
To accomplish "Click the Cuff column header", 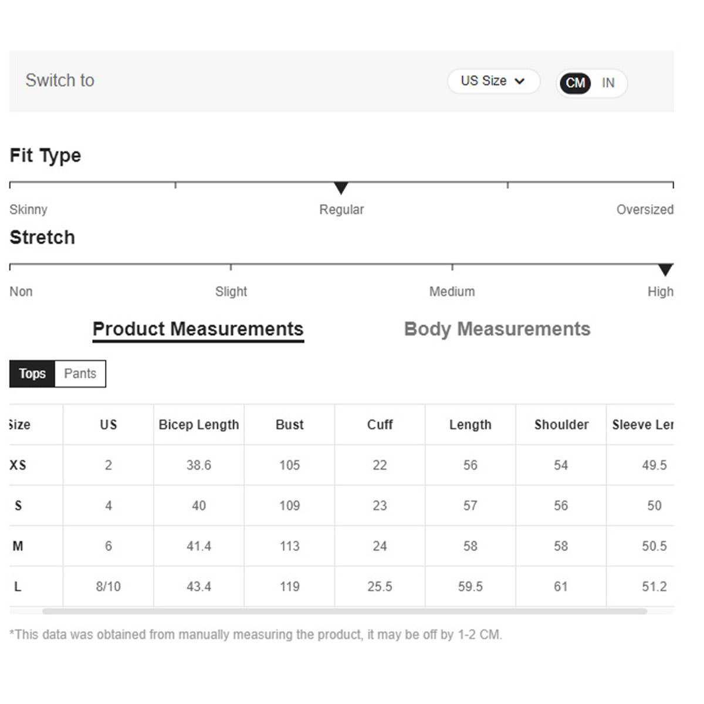I will [x=380, y=425].
